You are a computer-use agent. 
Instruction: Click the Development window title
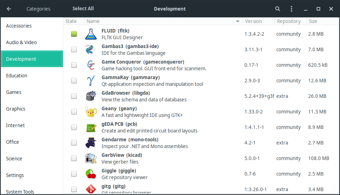click(x=170, y=9)
